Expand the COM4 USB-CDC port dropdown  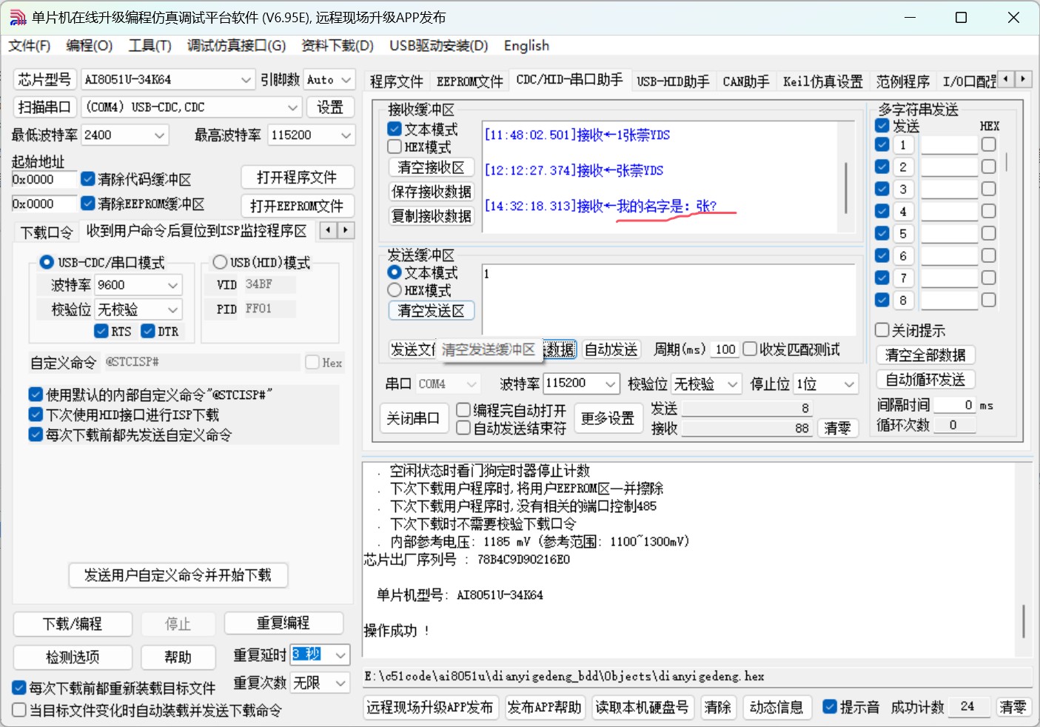[x=293, y=107]
